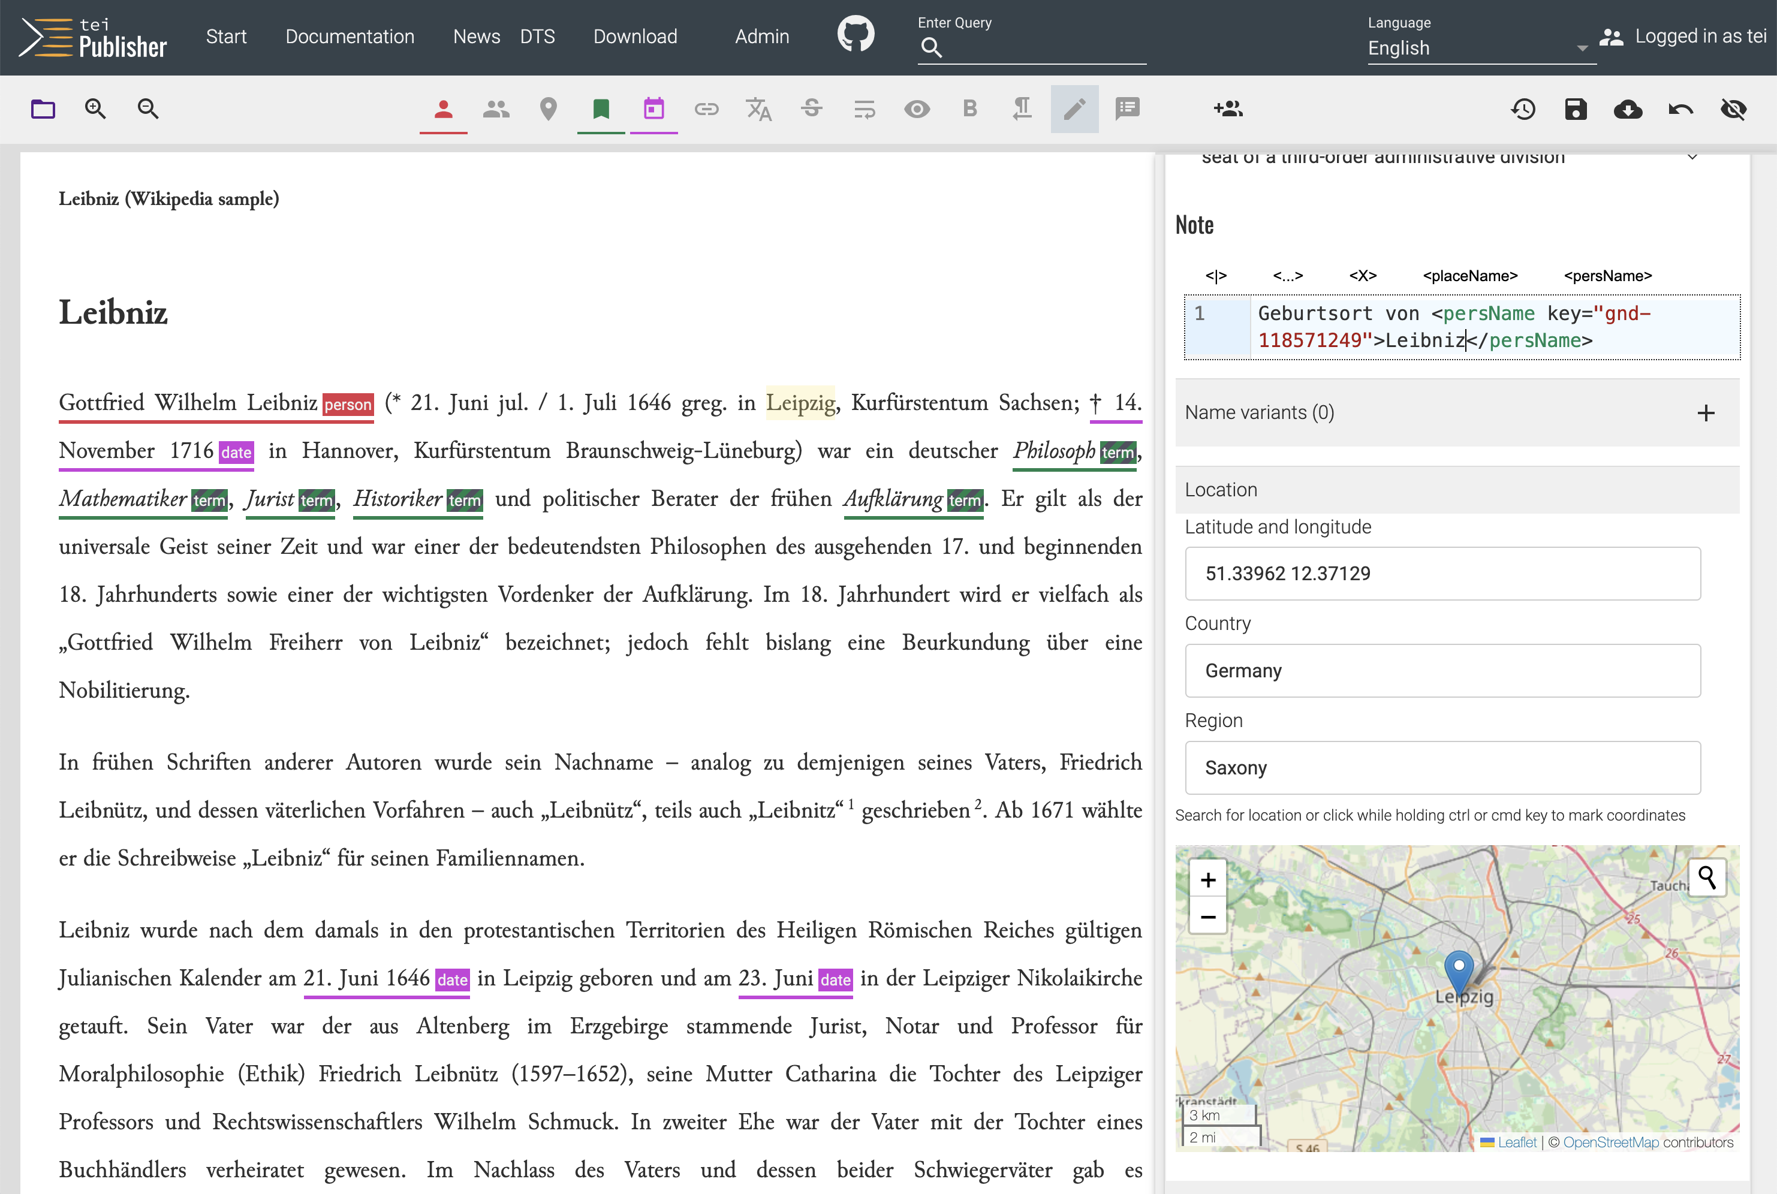Click the calendar date annotation icon
Image resolution: width=1777 pixels, height=1194 pixels.
coord(653,109)
